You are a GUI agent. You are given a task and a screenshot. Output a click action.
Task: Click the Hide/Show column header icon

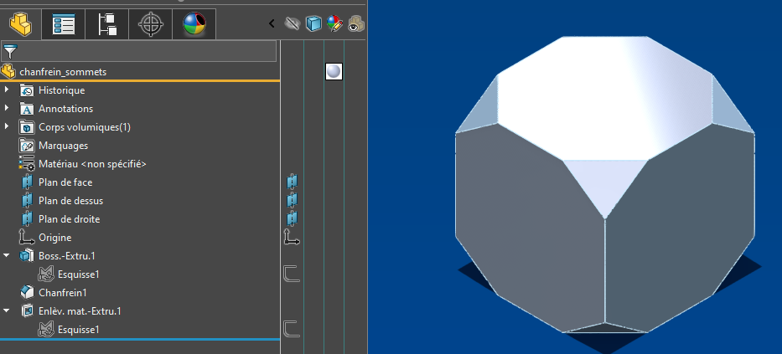tap(292, 23)
